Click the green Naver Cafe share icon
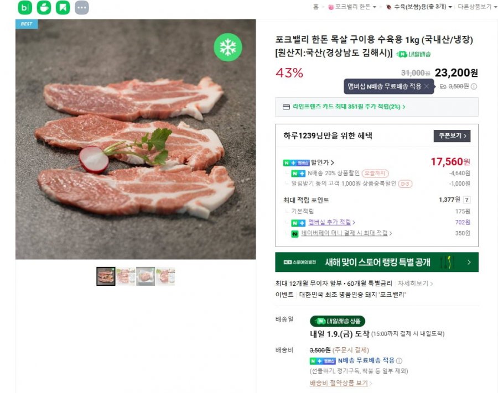 tap(44, 8)
